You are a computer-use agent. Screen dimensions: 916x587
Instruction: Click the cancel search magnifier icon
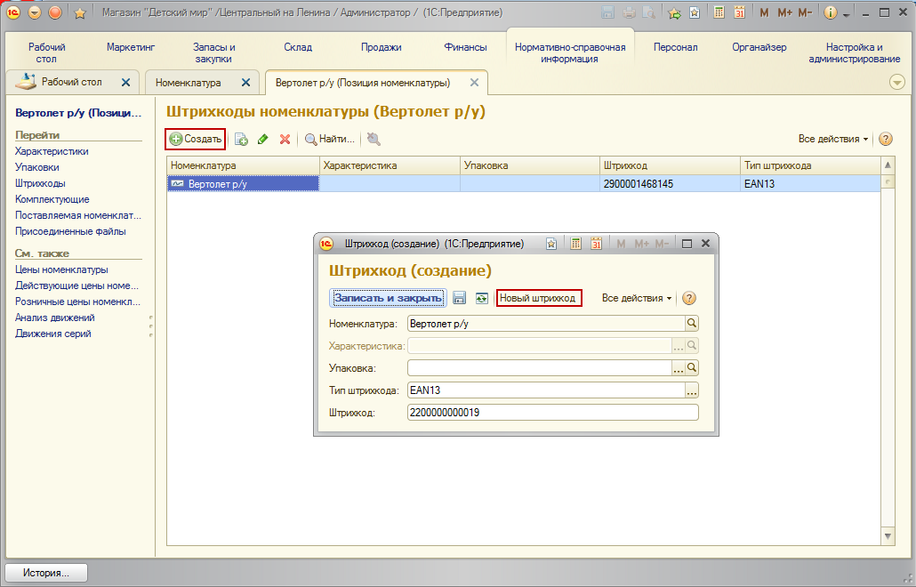(374, 139)
